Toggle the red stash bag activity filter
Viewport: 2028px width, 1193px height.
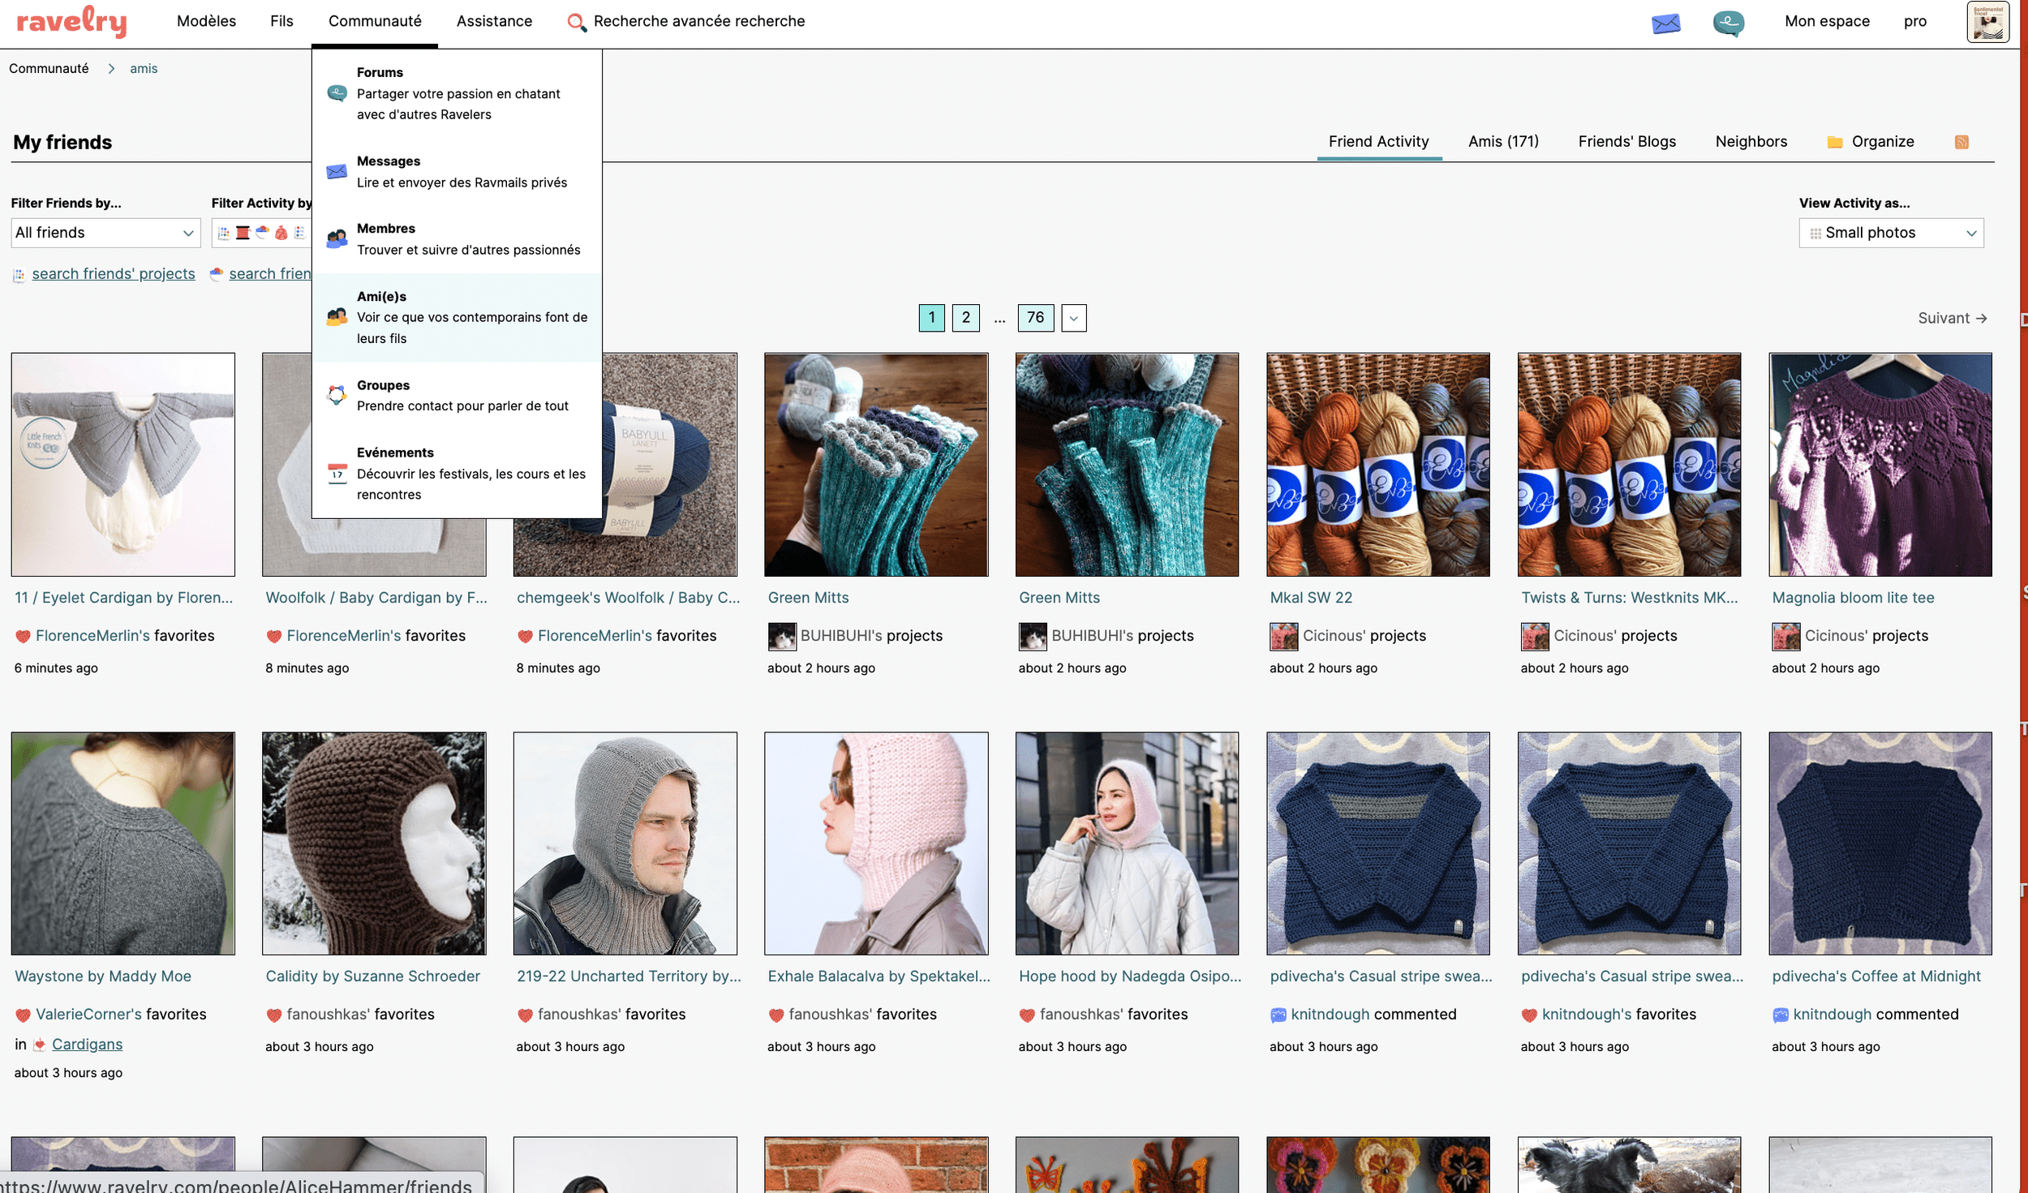point(281,233)
